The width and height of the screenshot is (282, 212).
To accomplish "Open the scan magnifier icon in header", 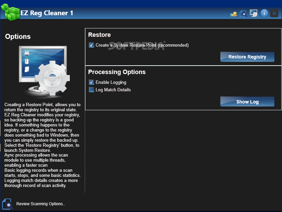I will (x=243, y=14).
